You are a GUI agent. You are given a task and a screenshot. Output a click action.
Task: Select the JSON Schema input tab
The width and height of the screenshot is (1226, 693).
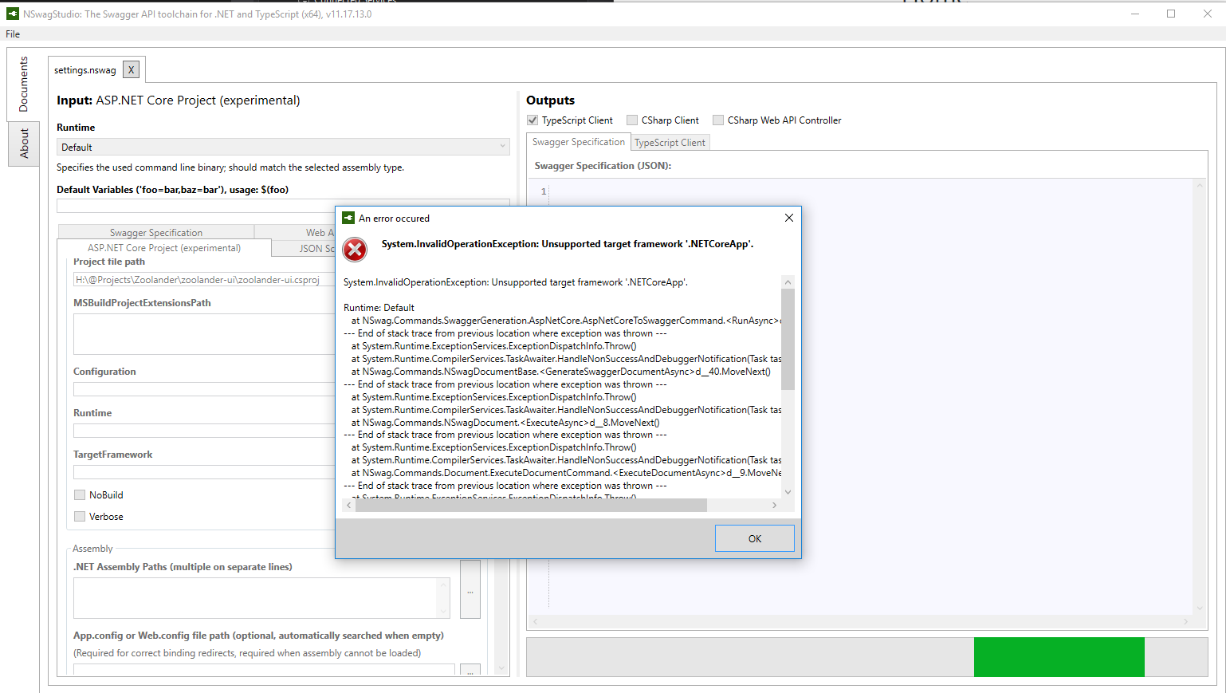313,248
